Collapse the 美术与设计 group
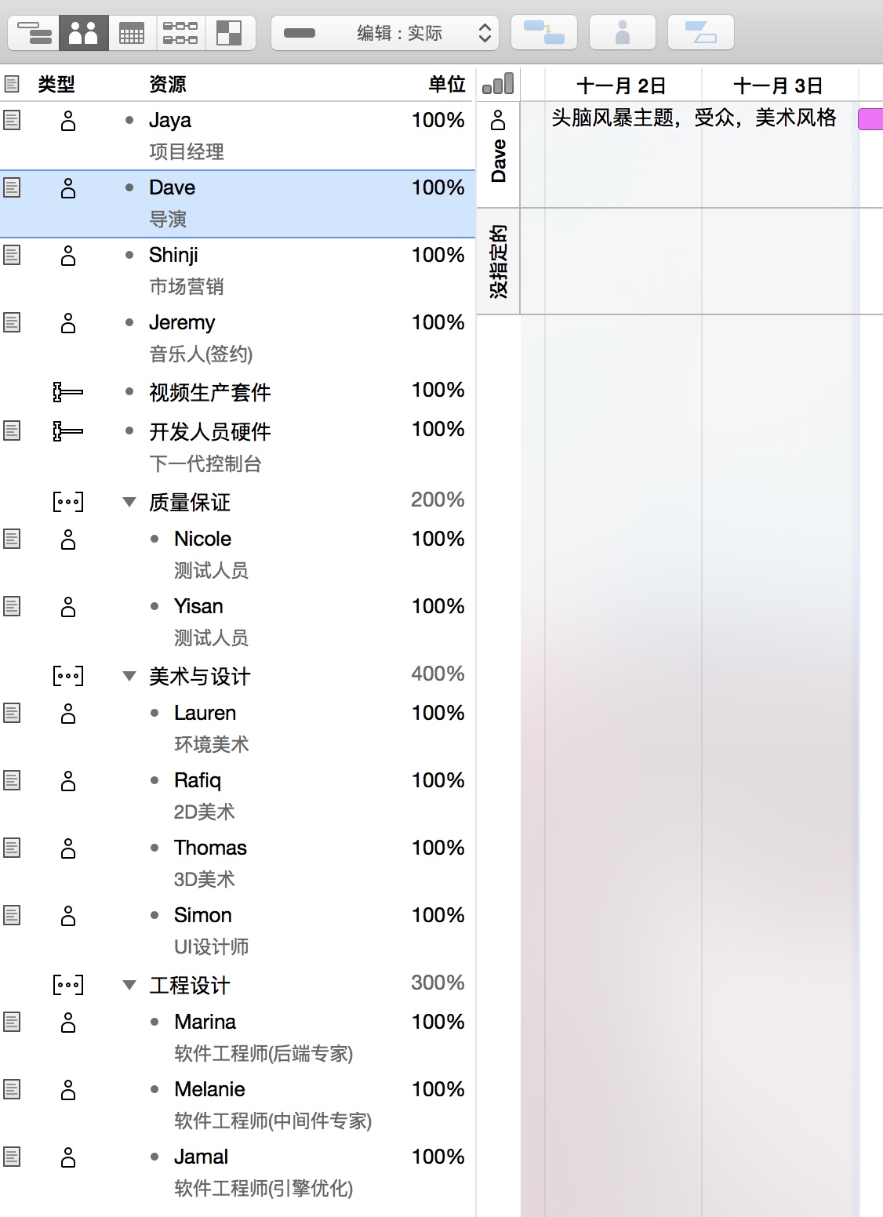 pos(129,676)
